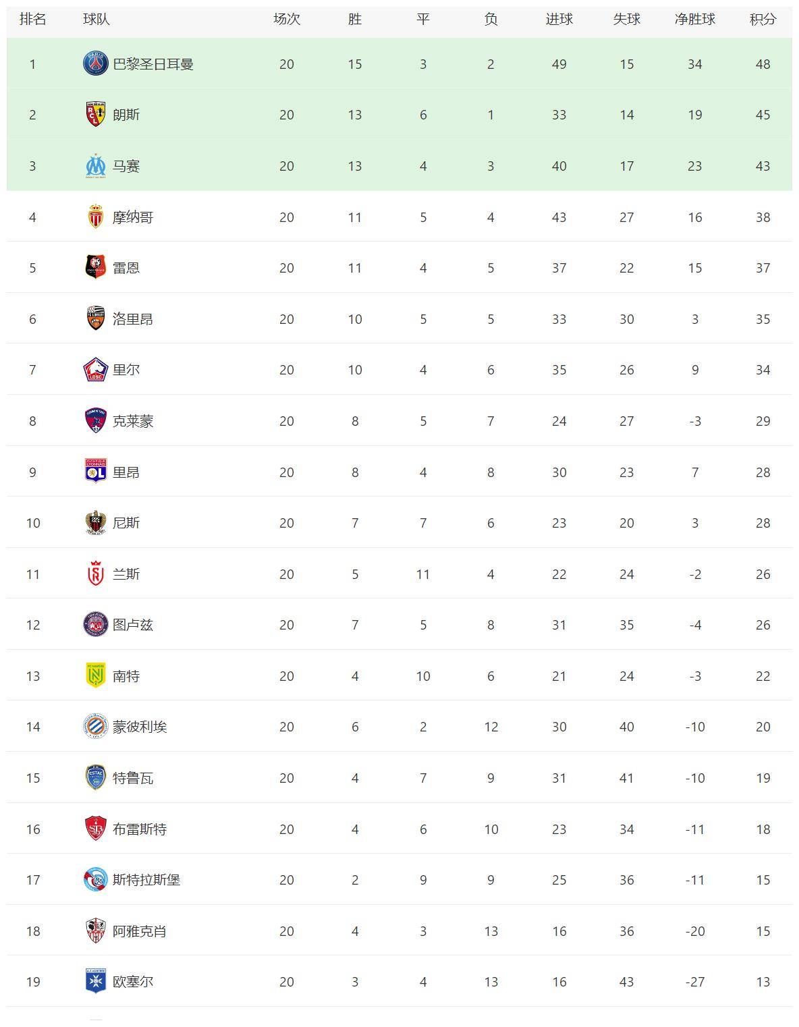Click the Montpellier team logo
The height and width of the screenshot is (1027, 799).
96,727
